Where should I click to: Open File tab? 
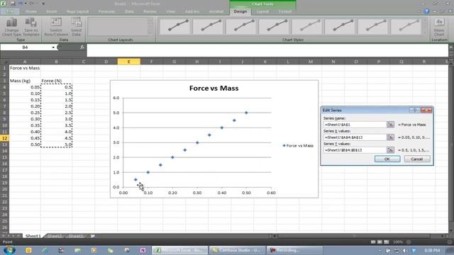click(x=10, y=11)
